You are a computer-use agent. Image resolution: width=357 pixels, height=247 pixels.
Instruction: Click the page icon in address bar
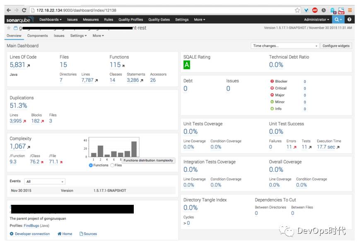click(x=33, y=10)
